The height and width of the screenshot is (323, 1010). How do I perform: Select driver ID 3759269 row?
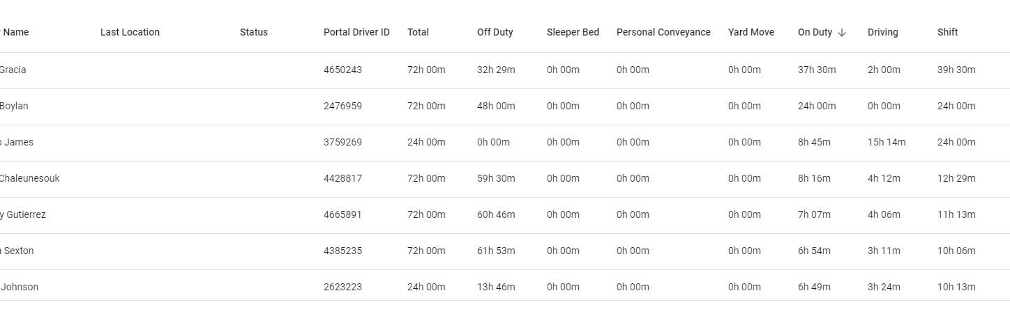(342, 142)
